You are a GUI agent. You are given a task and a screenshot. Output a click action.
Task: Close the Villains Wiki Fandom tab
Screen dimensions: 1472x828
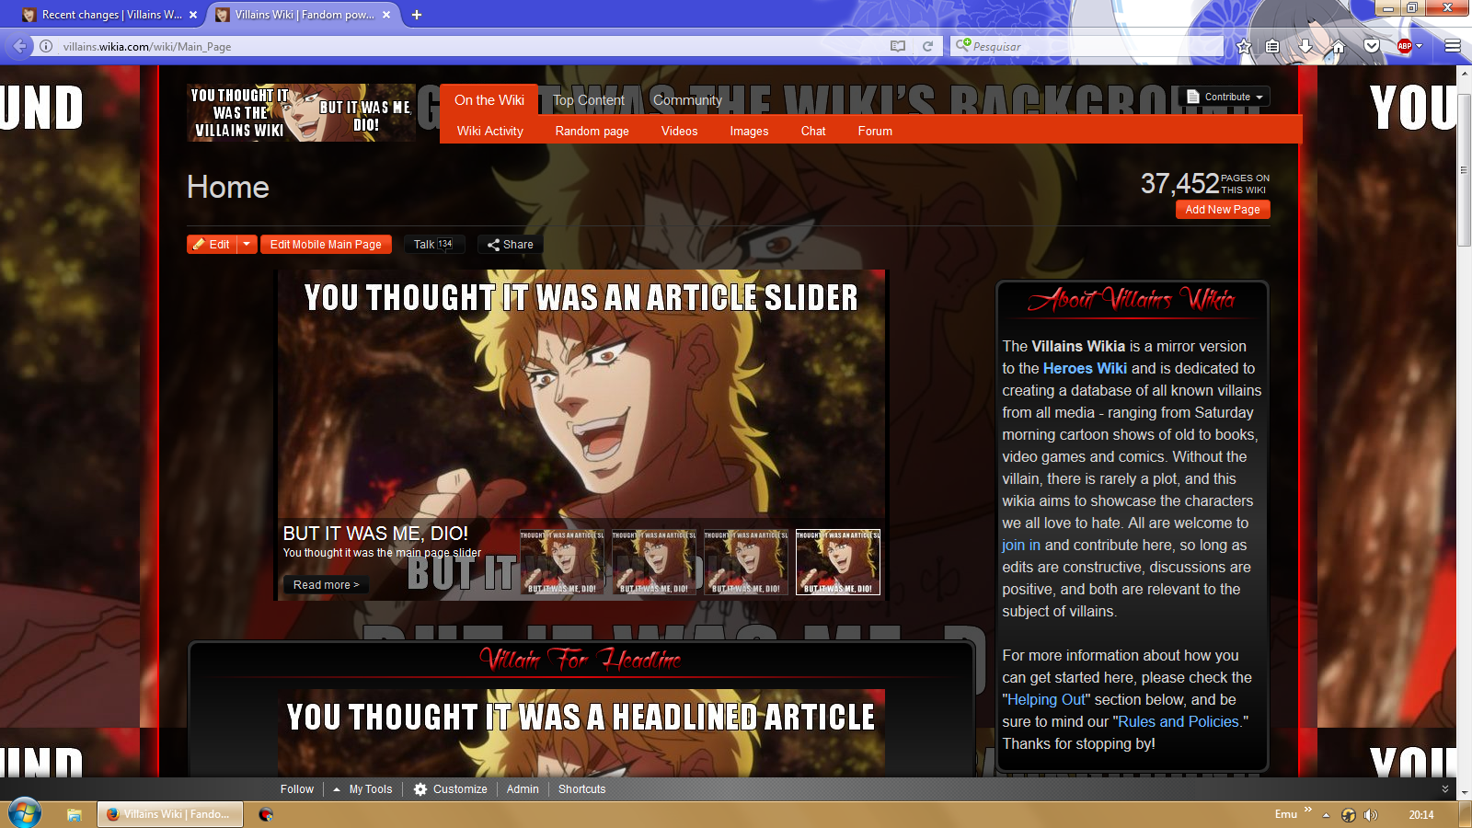coord(386,15)
